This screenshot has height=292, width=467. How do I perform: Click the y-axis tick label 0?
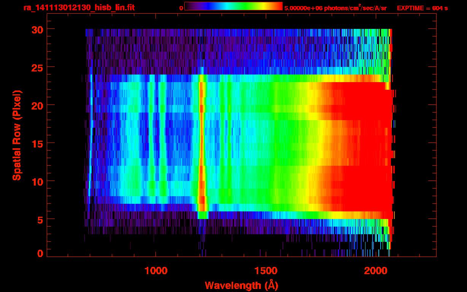40,253
